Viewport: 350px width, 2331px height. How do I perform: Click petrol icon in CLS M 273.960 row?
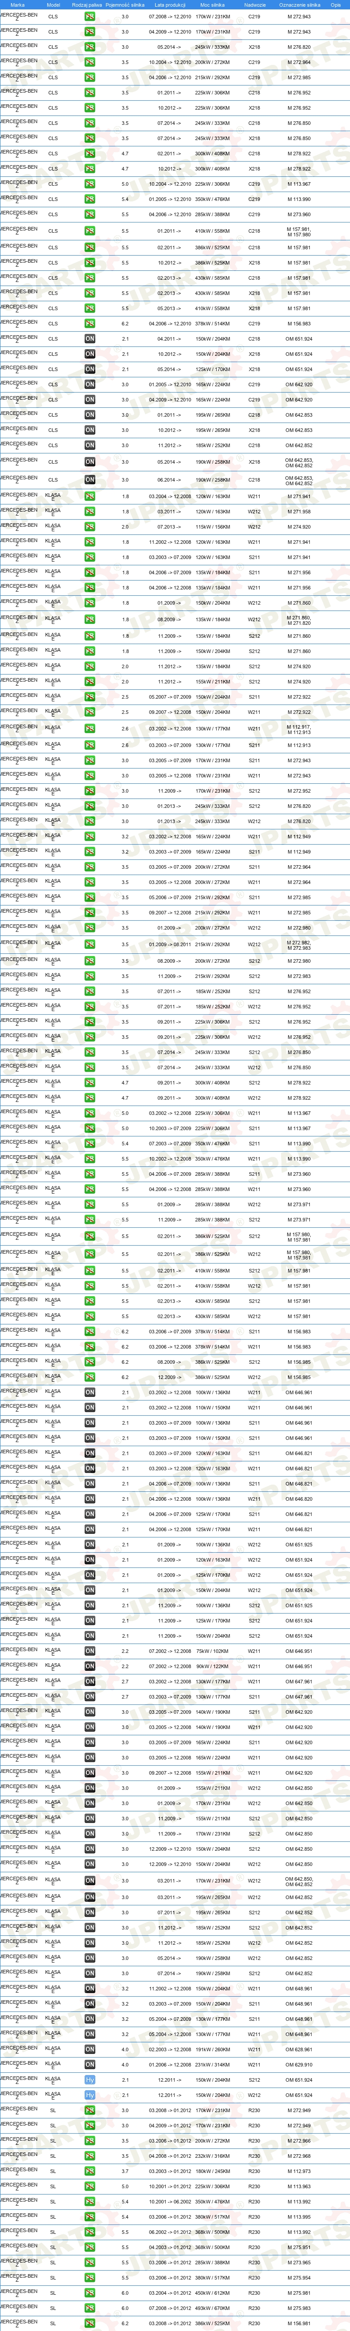pyautogui.click(x=90, y=214)
